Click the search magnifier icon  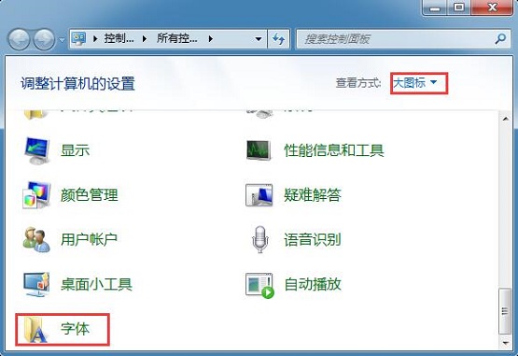(x=500, y=39)
